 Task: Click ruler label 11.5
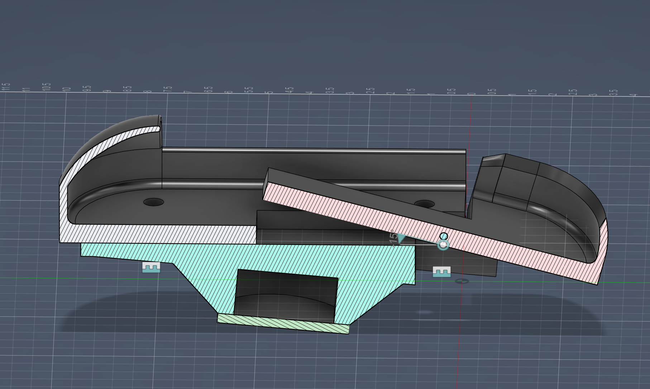click(x=6, y=87)
